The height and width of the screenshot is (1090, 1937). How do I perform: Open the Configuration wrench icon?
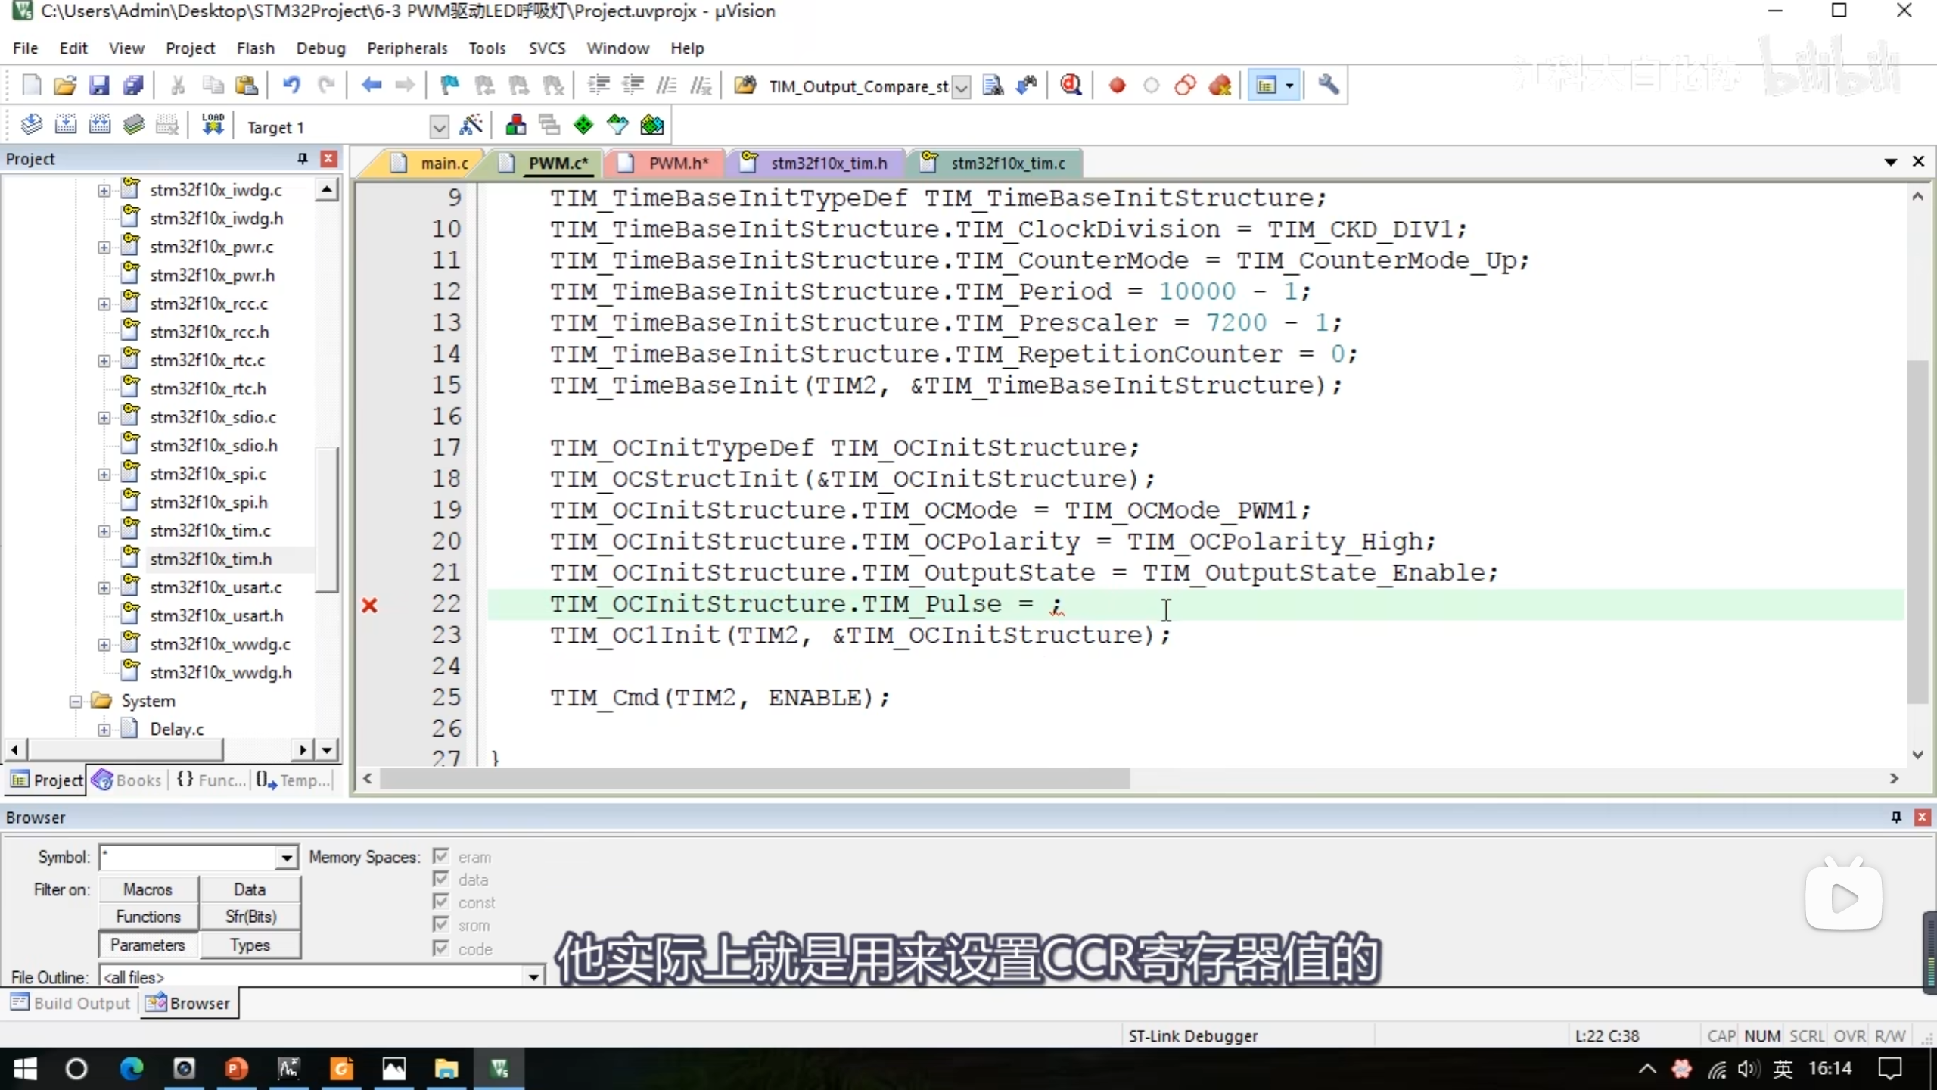pos(1329,86)
